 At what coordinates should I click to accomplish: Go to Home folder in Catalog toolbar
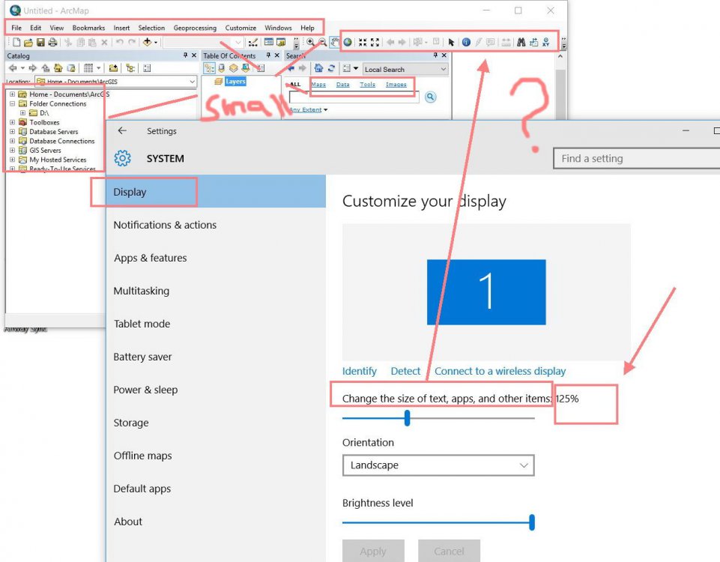58,68
